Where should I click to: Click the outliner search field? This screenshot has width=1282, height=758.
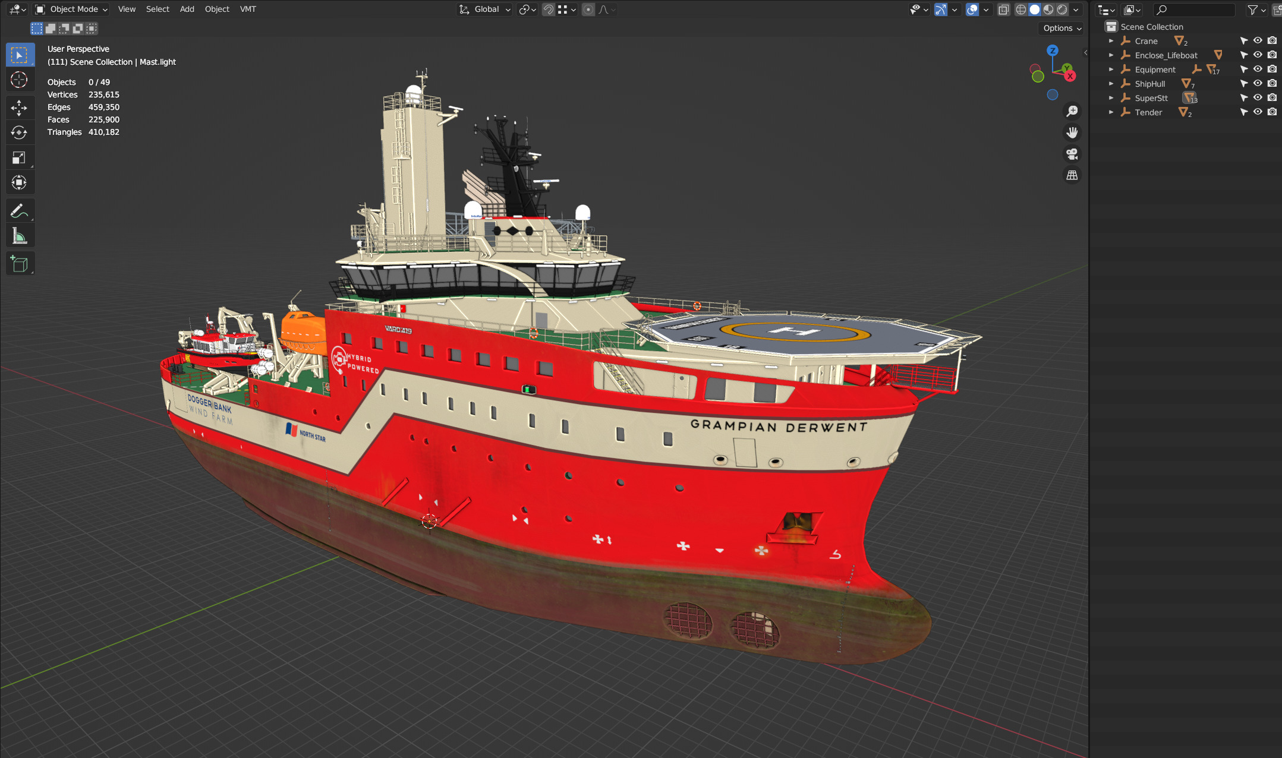coord(1193,10)
